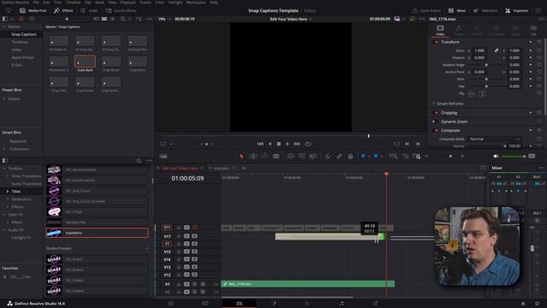Open the Color page icon
This screenshot has width=547, height=308.
pyautogui.click(x=308, y=304)
